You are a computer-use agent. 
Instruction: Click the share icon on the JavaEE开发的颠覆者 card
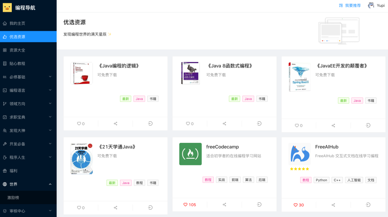[333, 126]
